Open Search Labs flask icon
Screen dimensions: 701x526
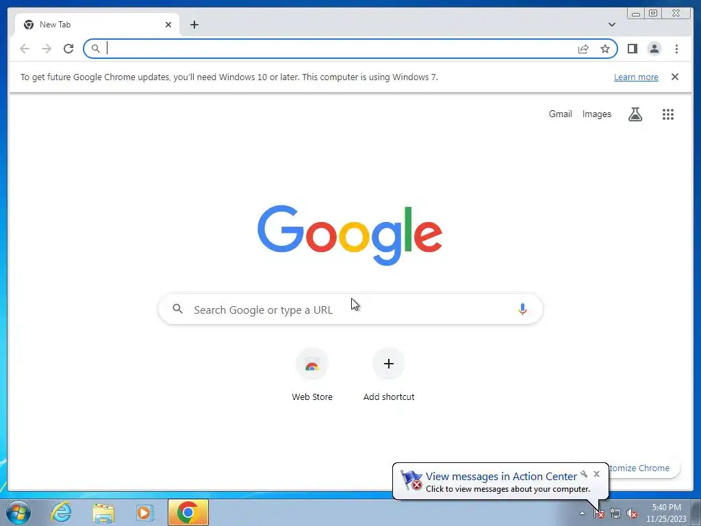click(635, 114)
